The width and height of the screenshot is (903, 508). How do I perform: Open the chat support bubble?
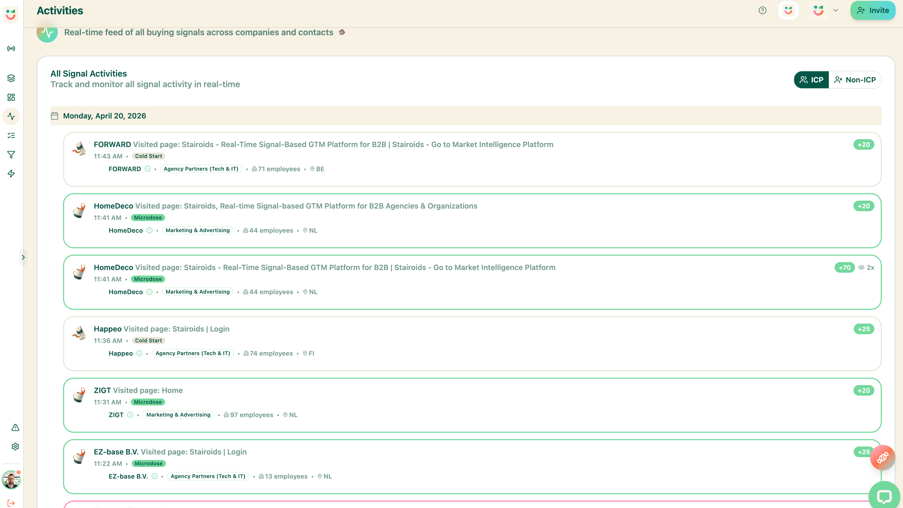(884, 496)
